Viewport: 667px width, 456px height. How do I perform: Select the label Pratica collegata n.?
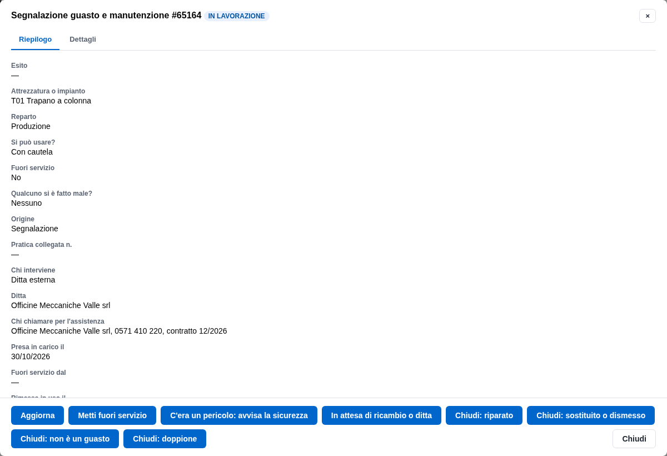tap(41, 245)
